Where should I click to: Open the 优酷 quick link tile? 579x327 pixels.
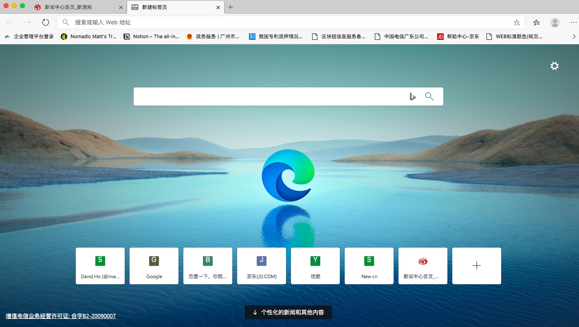click(x=315, y=266)
